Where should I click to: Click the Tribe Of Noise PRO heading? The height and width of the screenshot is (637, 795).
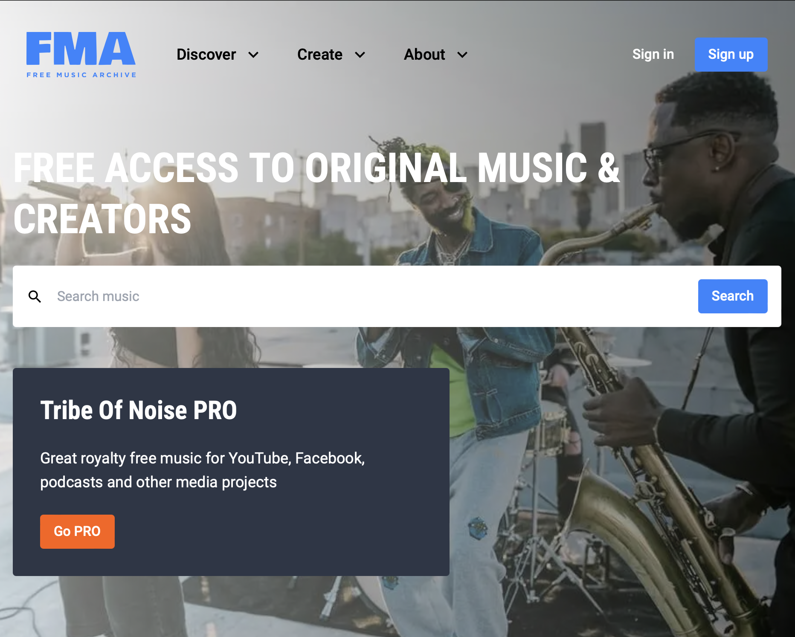coord(139,410)
